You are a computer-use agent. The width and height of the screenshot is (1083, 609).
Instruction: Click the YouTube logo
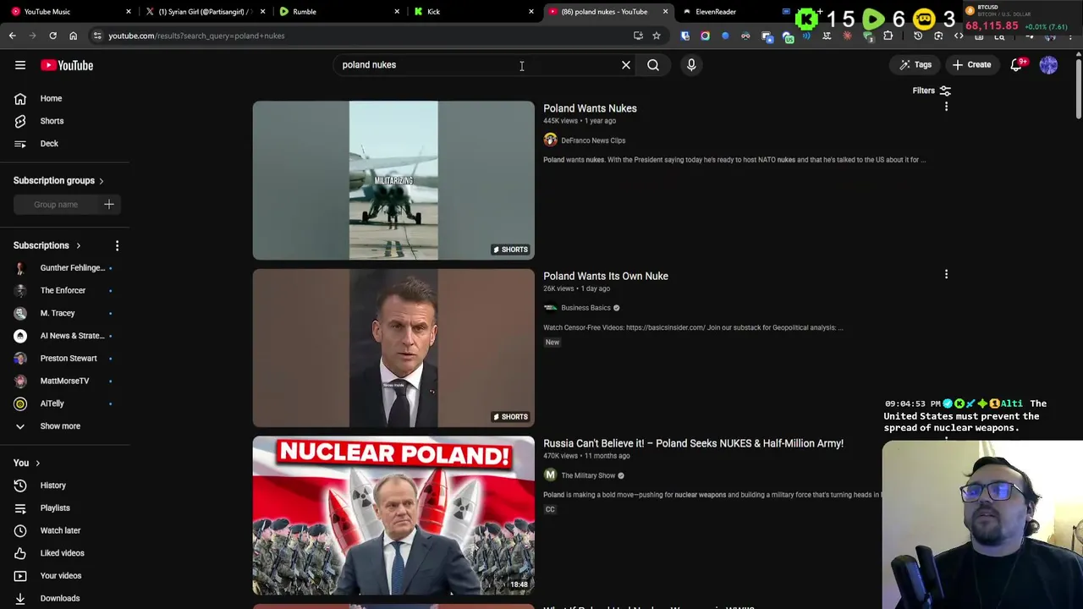coord(67,65)
